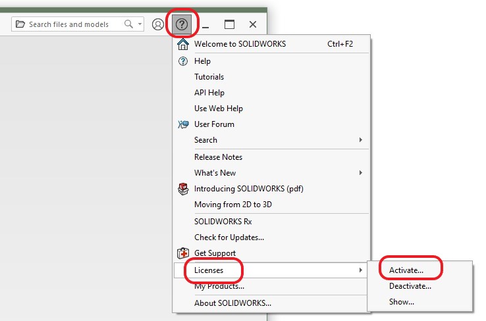Click the search magnifier icon
Viewport: 486px width, 321px height.
[x=128, y=24]
